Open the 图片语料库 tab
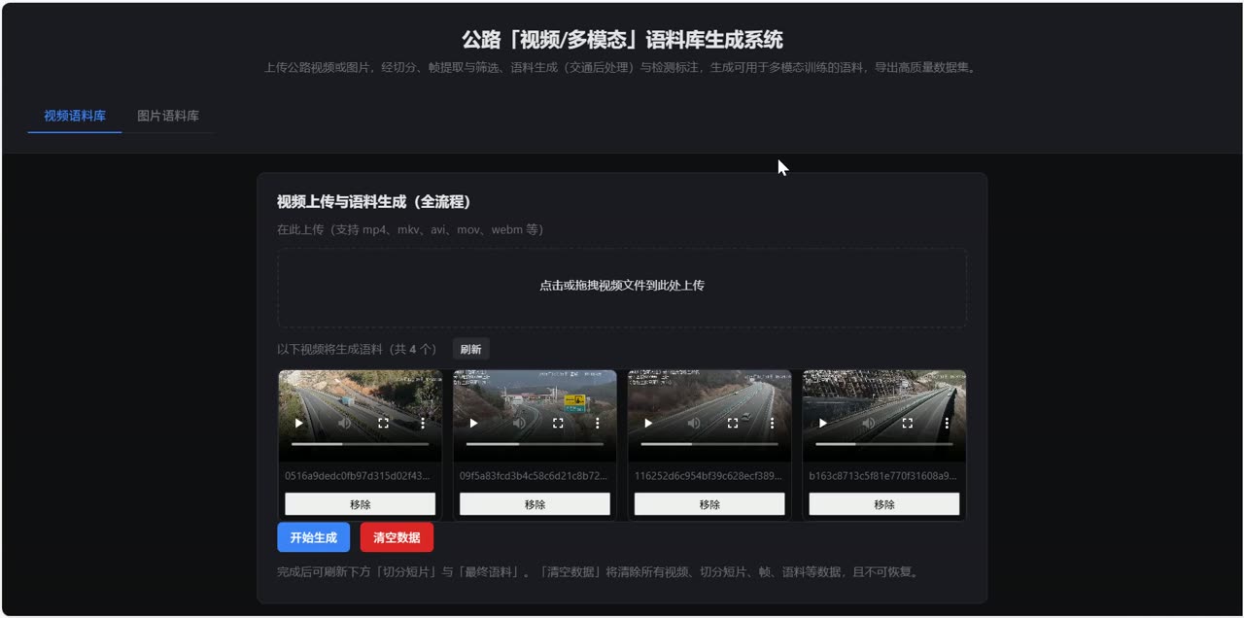Screen dimensions: 1244x618 tap(168, 116)
